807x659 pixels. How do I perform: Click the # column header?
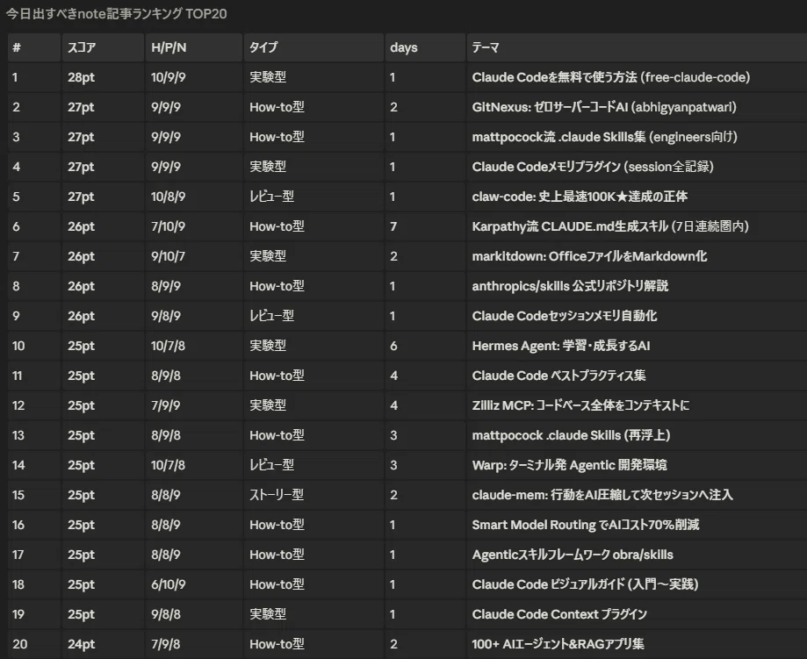pyautogui.click(x=34, y=48)
